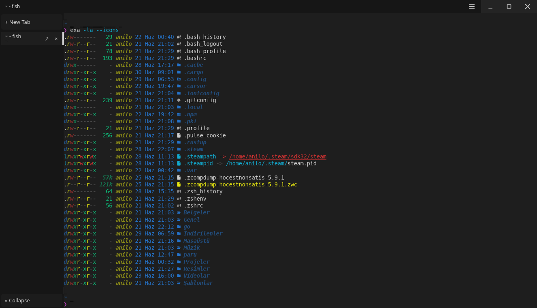Click the timestamp '28 Haz 22:07'

pos(154,149)
